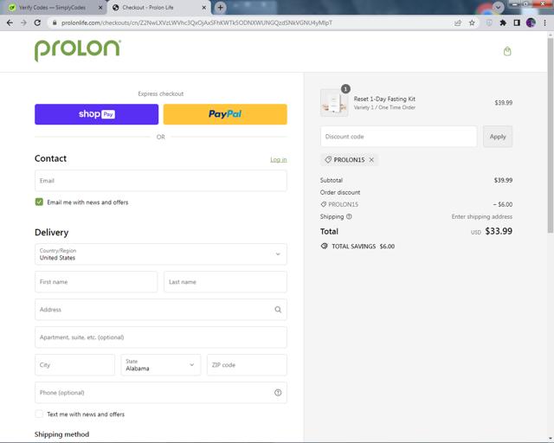Click the browser forward arrow
Viewport: 554px width, 443px height.
(x=23, y=23)
